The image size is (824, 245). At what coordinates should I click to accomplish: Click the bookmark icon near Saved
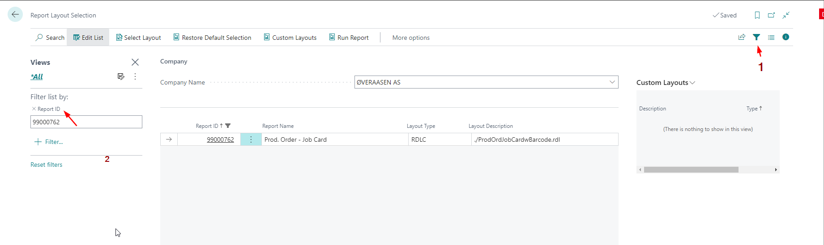[757, 15]
